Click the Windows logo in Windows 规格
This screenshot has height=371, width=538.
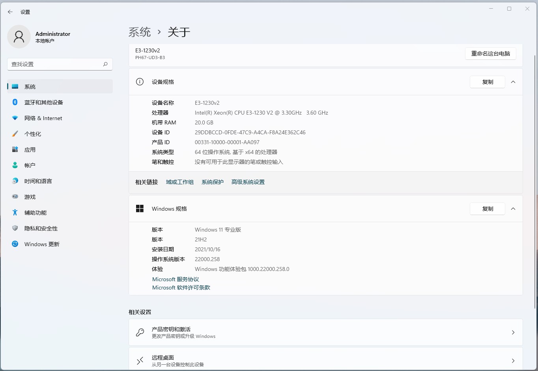coord(140,208)
